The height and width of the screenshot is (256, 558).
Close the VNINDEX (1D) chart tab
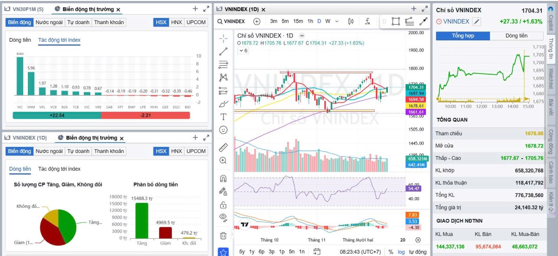[x=264, y=9]
